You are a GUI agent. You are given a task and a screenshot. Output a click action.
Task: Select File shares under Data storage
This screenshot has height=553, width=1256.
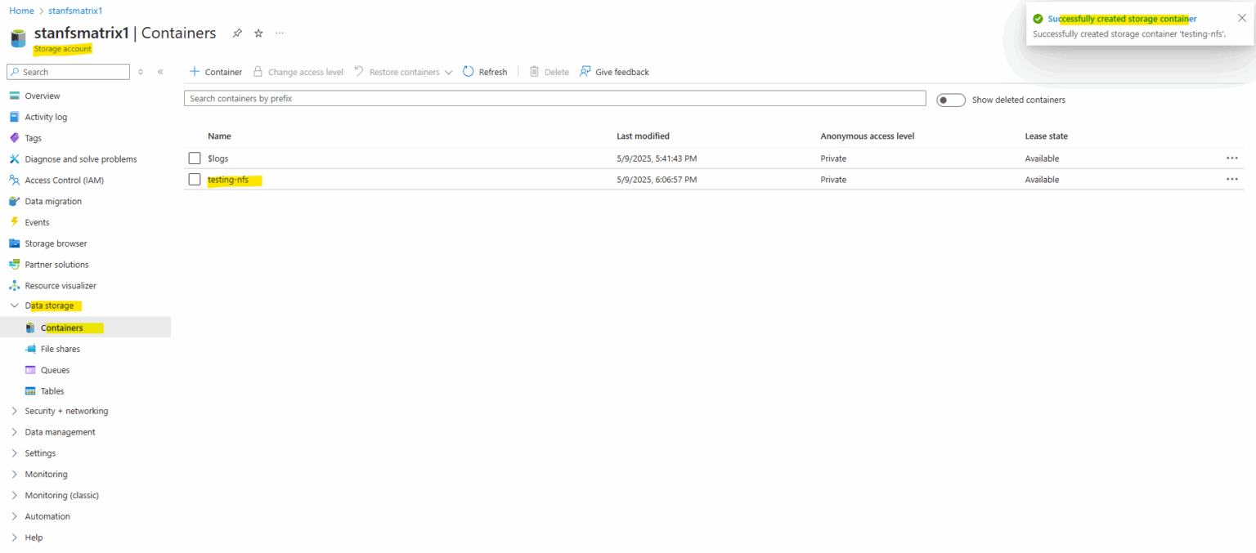(61, 348)
